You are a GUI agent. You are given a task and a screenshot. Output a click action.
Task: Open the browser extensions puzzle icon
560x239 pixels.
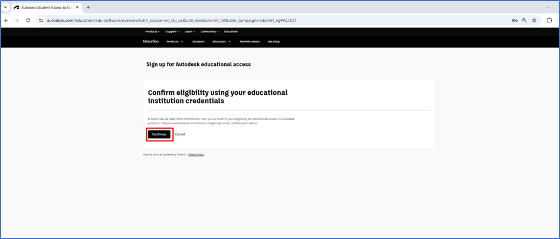coord(549,20)
